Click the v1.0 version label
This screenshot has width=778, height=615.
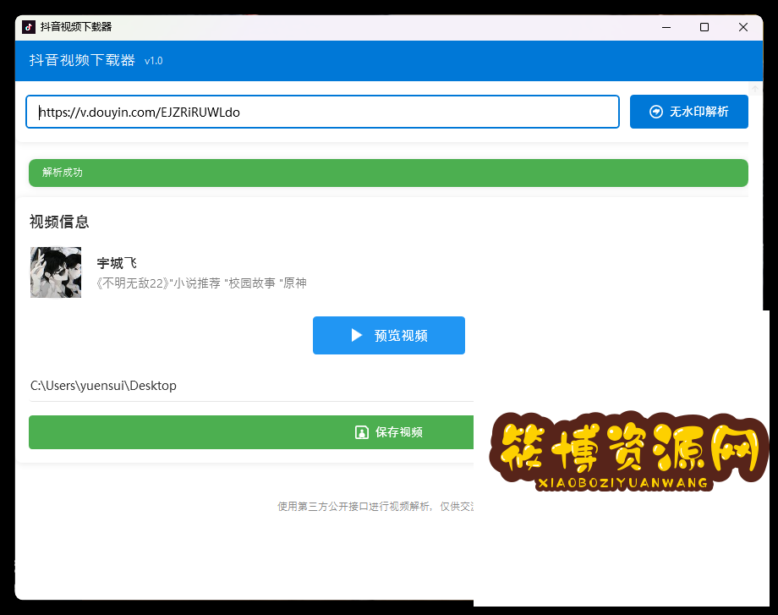(x=153, y=61)
